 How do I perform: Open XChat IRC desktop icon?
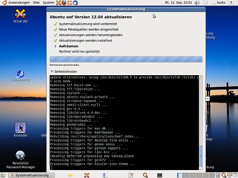pyautogui.click(x=20, y=16)
